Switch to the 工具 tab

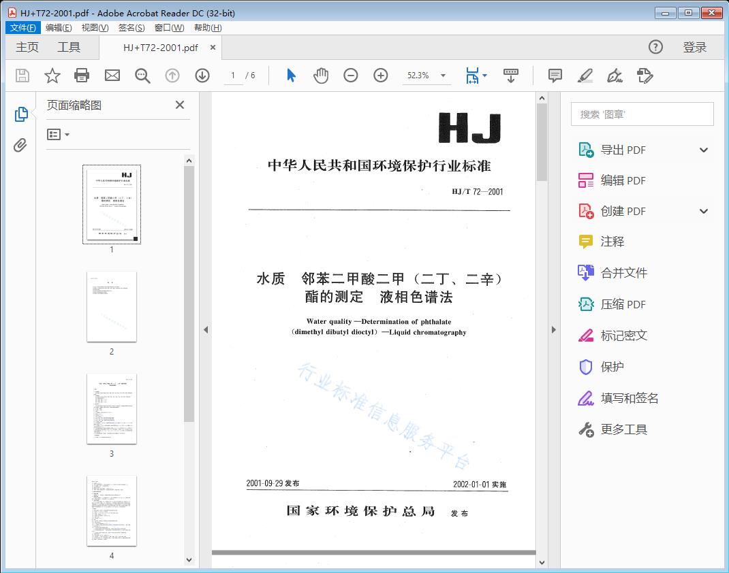[69, 47]
